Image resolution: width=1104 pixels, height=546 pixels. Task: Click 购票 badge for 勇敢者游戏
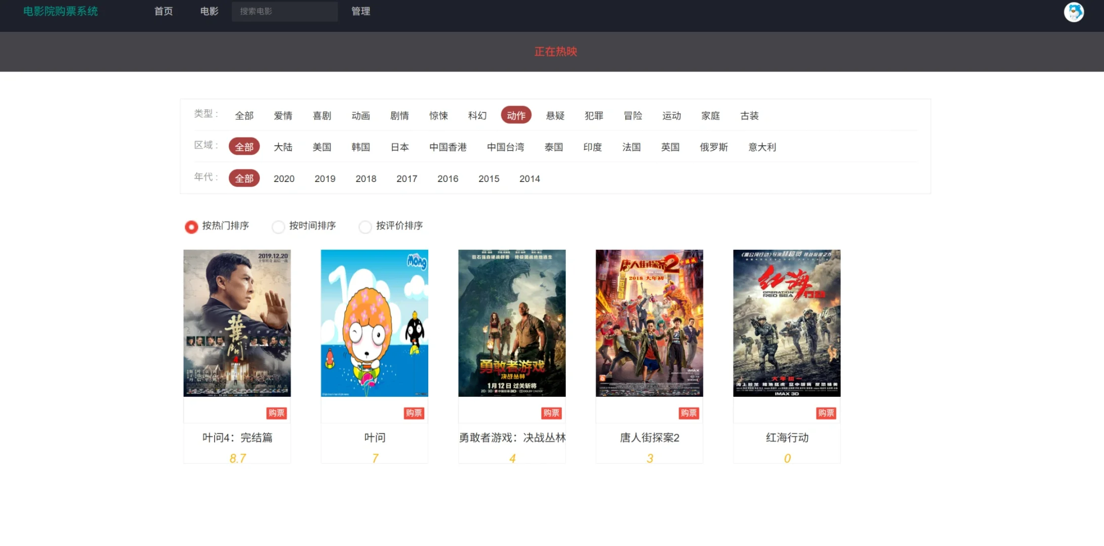tap(551, 413)
